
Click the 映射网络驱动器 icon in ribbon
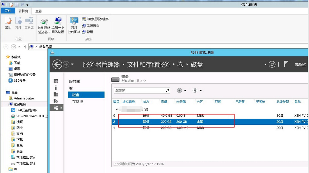44,21
